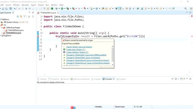Click the Project Explorer filter funnel icon
The height and width of the screenshot is (109, 193).
24,16
